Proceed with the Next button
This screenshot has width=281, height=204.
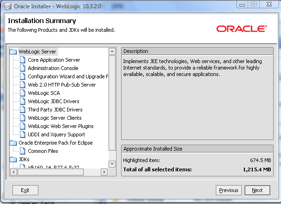point(257,190)
